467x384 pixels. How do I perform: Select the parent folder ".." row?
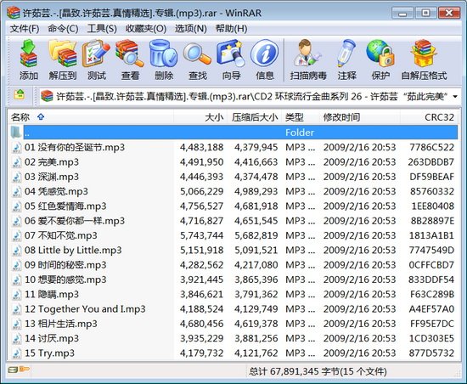pyautogui.click(x=233, y=133)
